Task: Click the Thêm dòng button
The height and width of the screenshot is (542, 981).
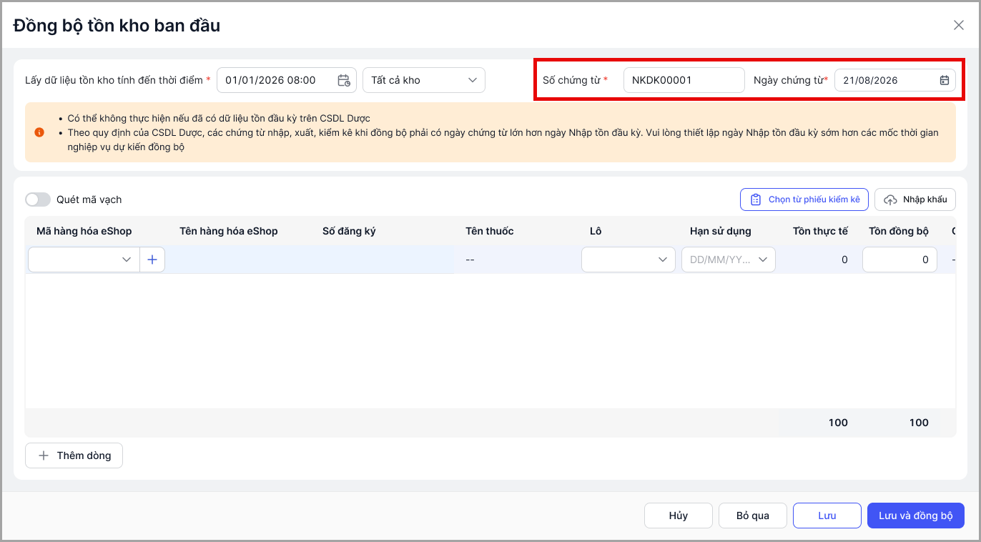Action: click(74, 455)
